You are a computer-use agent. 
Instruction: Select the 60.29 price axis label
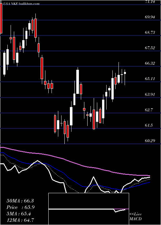tap(150, 141)
